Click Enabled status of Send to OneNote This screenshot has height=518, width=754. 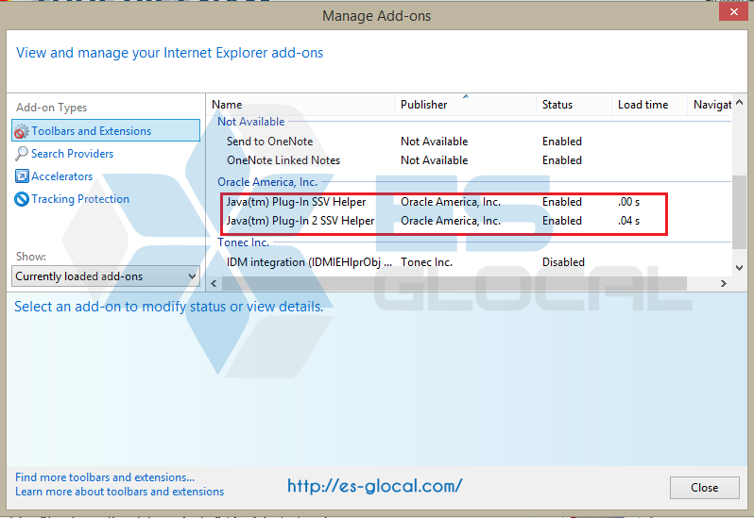tap(562, 142)
